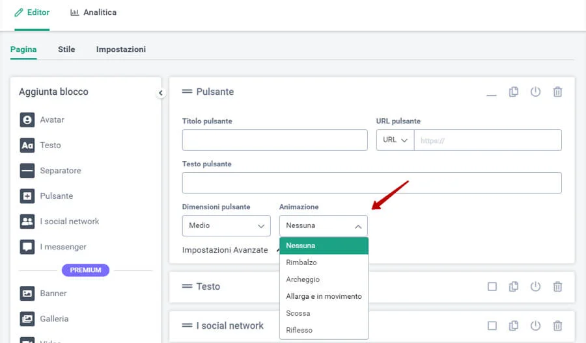Open the Analitica tab

(93, 12)
